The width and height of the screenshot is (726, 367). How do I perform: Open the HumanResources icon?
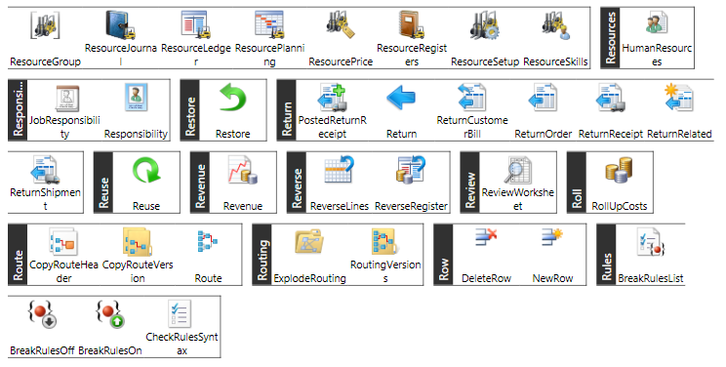[657, 23]
